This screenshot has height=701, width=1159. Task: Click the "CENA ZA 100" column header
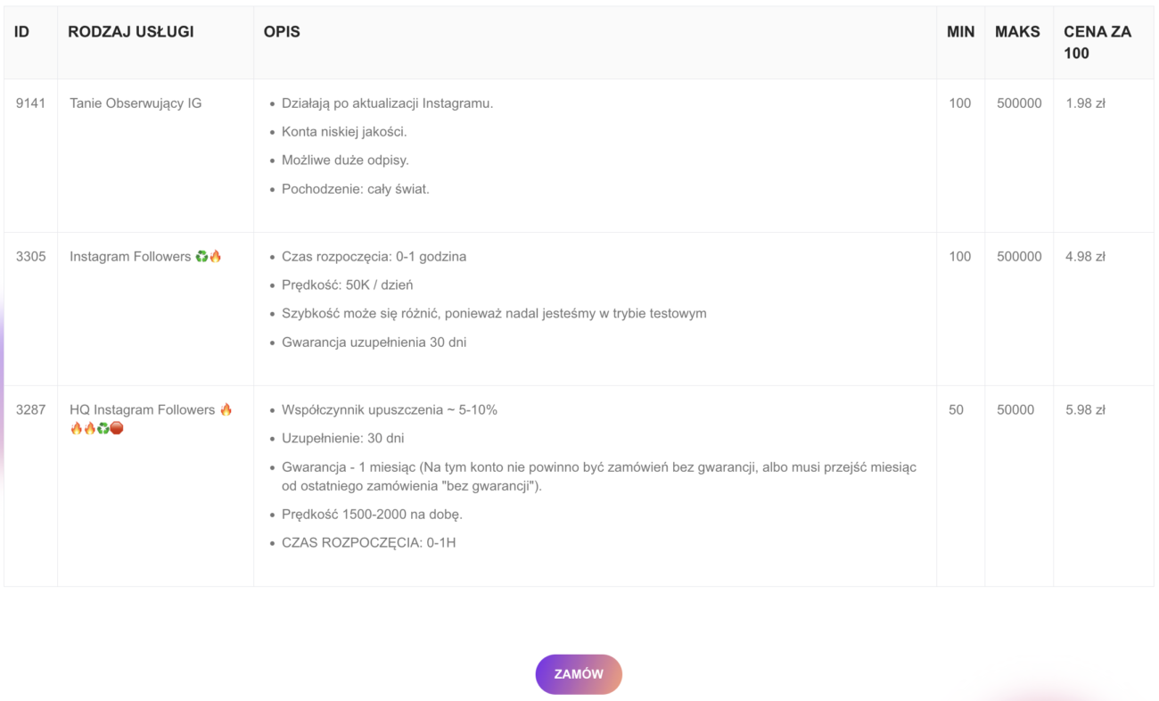point(1097,42)
